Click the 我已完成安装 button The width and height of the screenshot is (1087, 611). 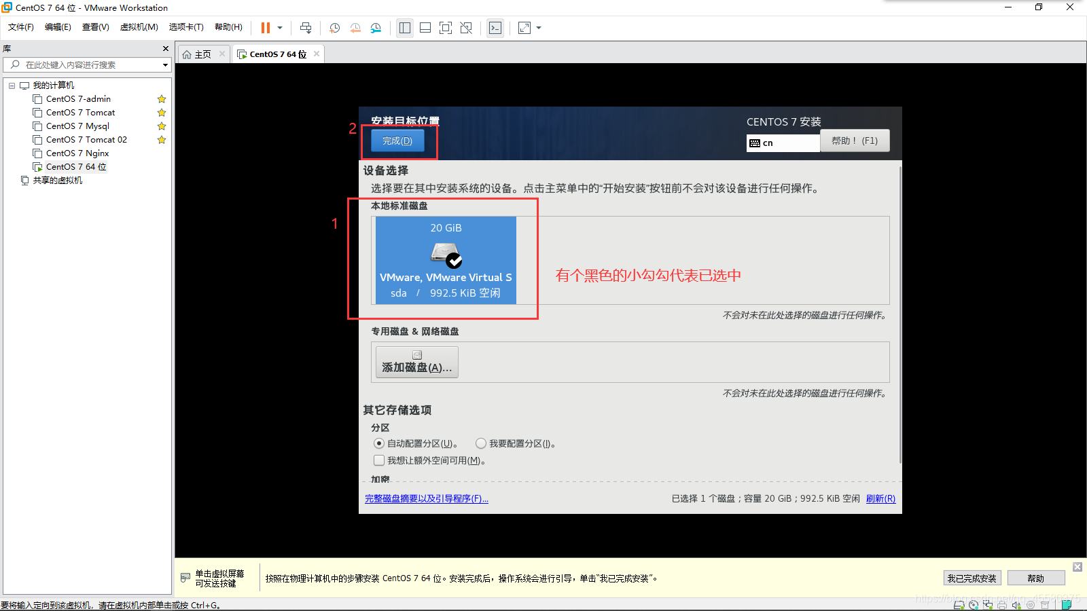[972, 578]
